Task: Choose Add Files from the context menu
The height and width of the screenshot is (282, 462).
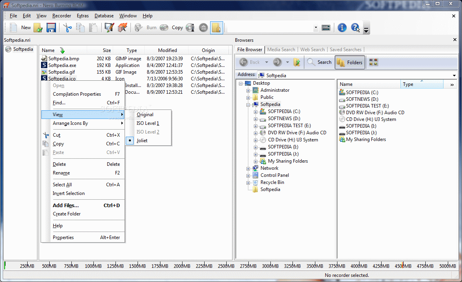Action: [65, 205]
